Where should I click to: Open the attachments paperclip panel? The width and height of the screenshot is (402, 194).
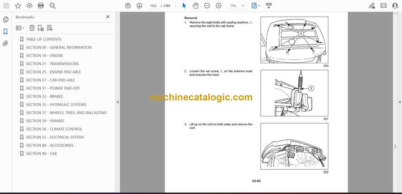(5, 43)
